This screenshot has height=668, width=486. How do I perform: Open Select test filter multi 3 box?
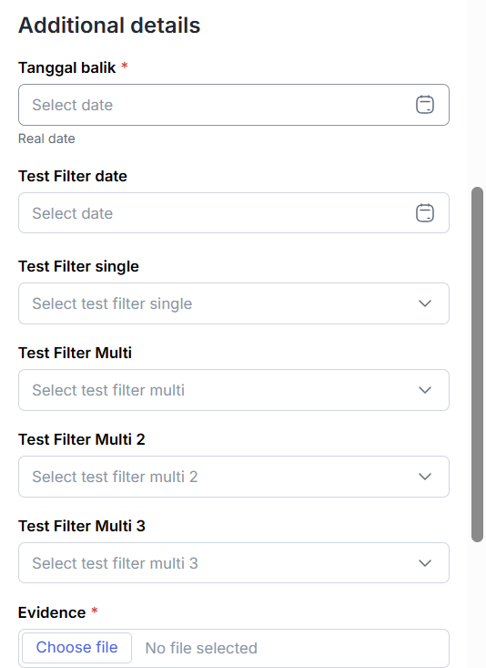click(234, 563)
